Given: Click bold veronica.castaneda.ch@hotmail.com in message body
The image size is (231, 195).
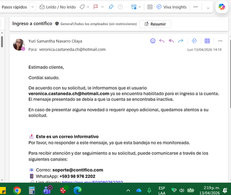Looking at the screenshot, I should 69,93.
